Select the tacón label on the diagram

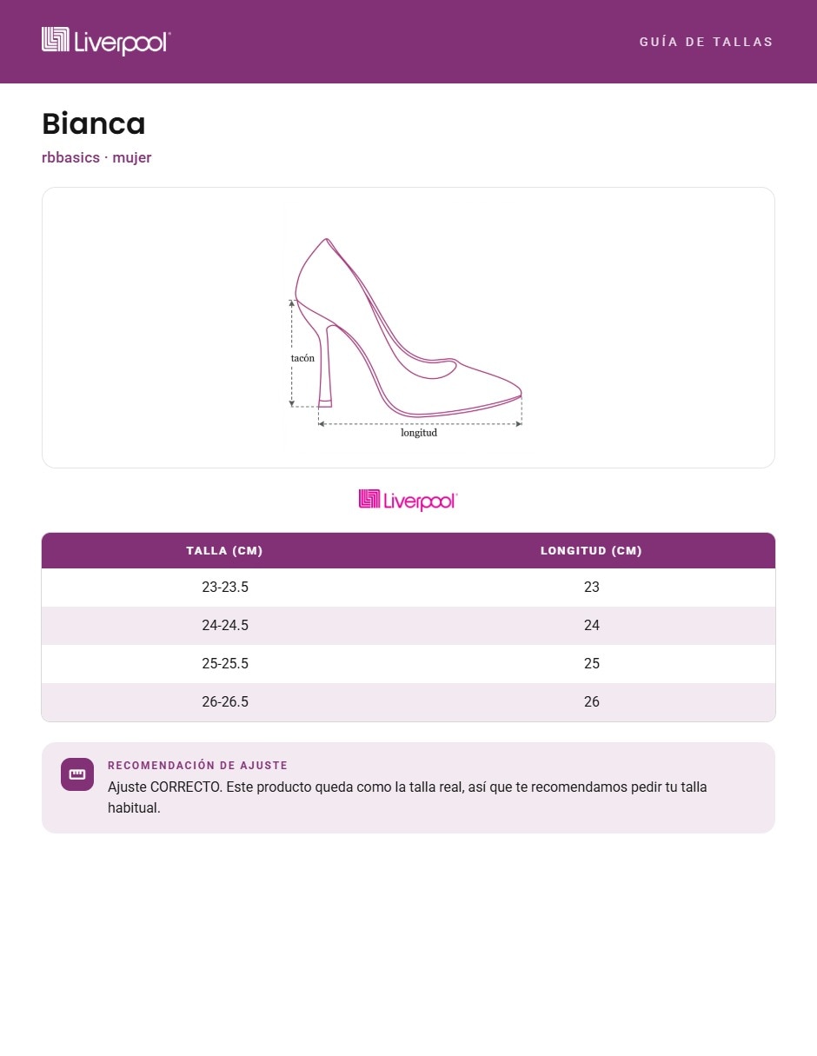302,357
